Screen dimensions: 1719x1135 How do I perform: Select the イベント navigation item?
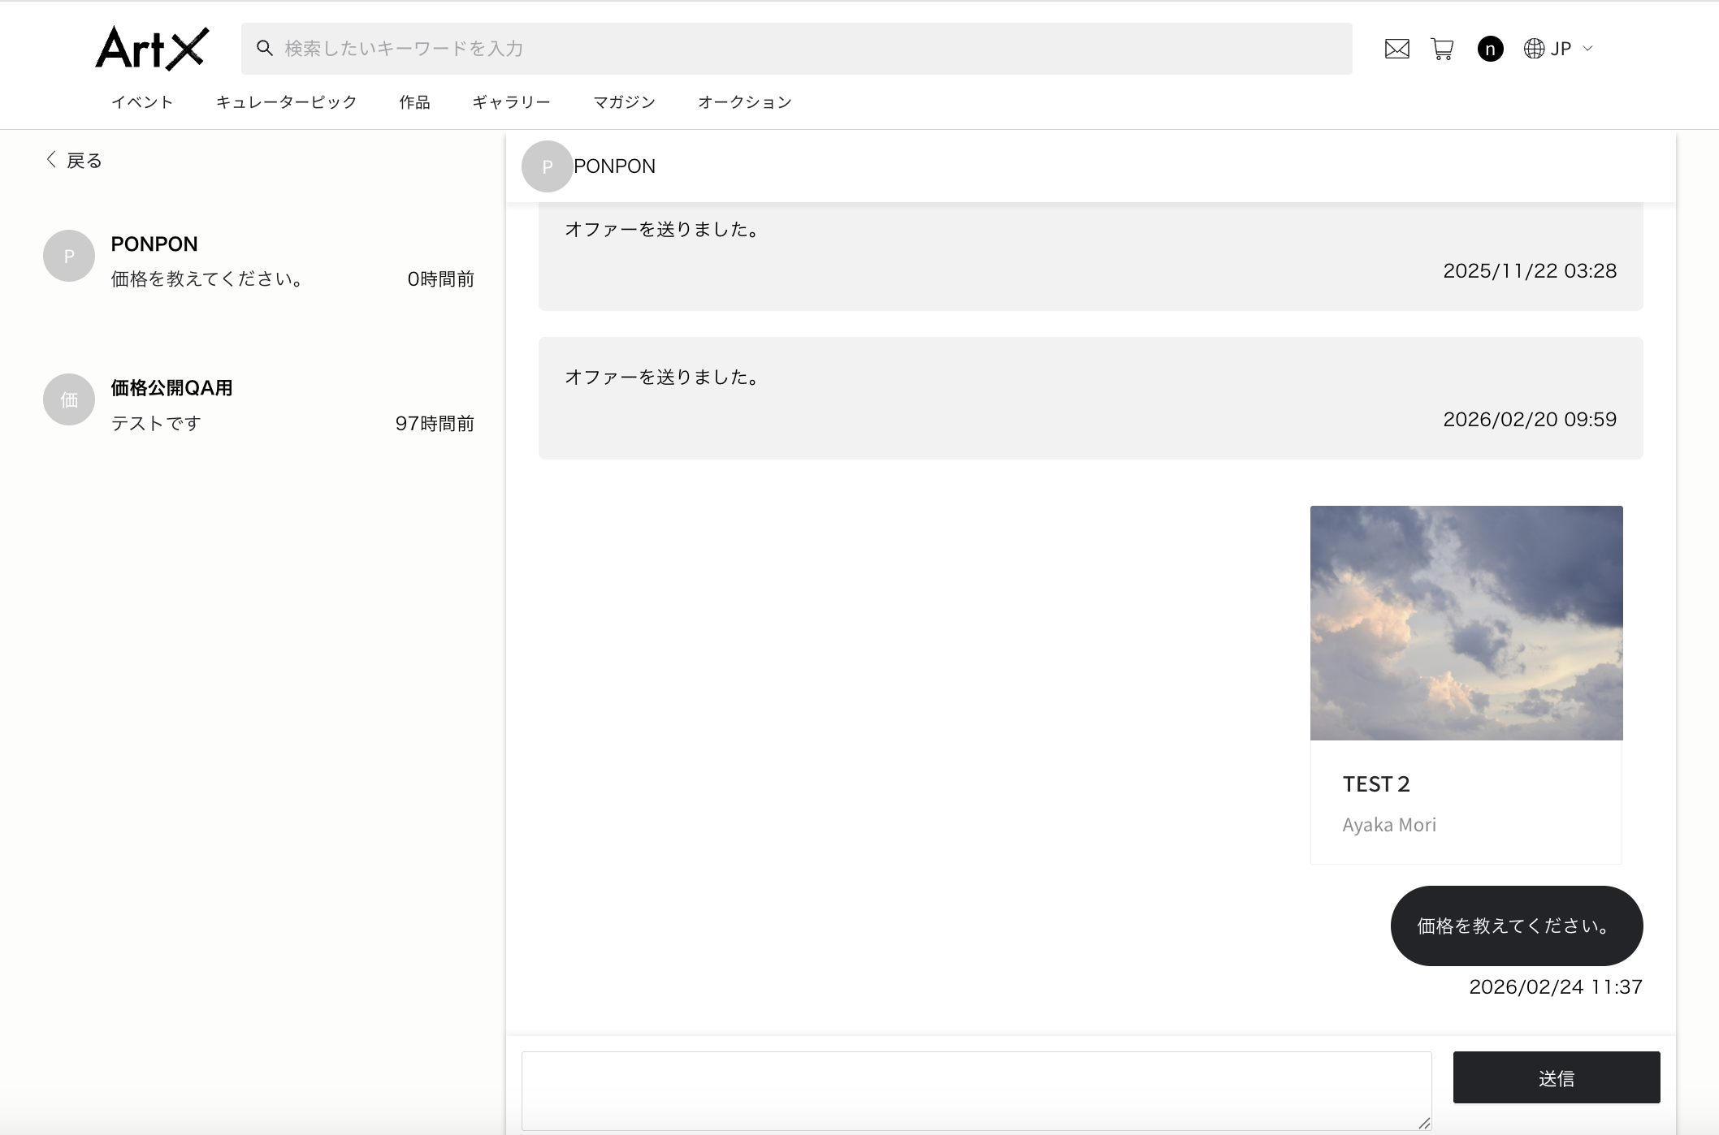[142, 101]
